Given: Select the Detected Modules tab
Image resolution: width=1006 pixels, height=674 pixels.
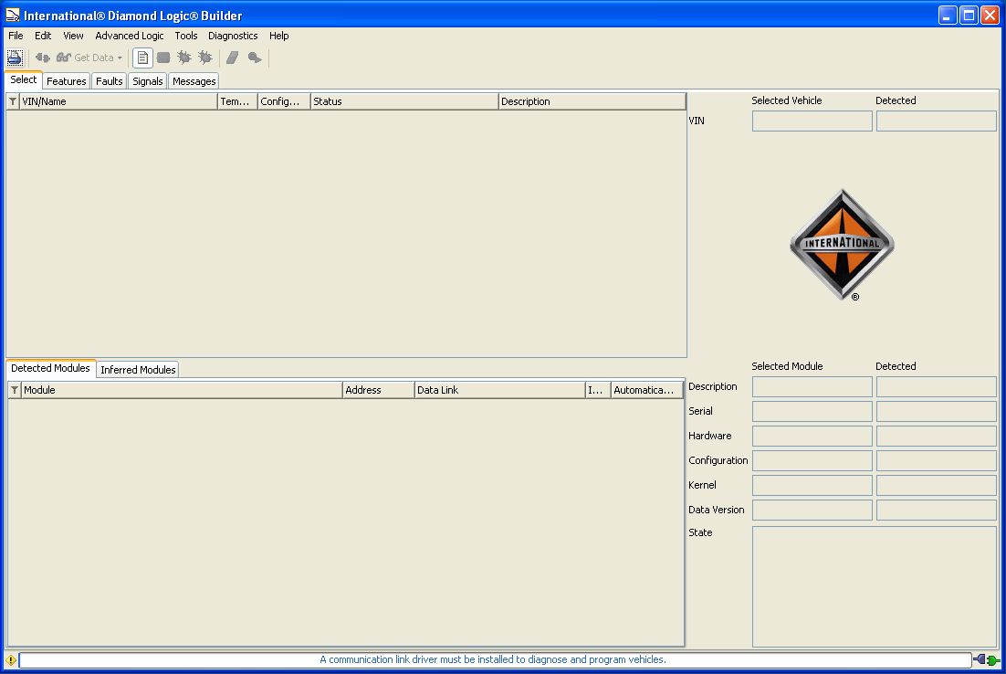Looking at the screenshot, I should pos(51,368).
